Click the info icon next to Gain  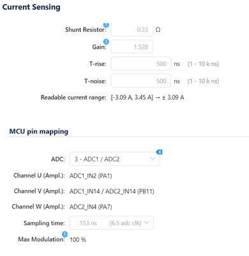point(106,42)
